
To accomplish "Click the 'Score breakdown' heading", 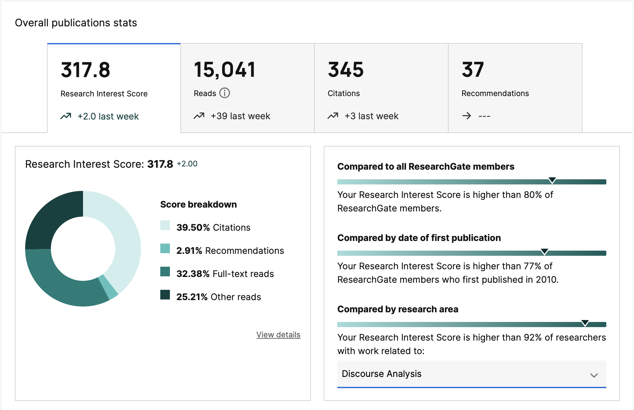I will [199, 204].
